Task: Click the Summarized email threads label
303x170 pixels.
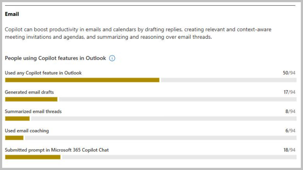Action: (x=33, y=111)
